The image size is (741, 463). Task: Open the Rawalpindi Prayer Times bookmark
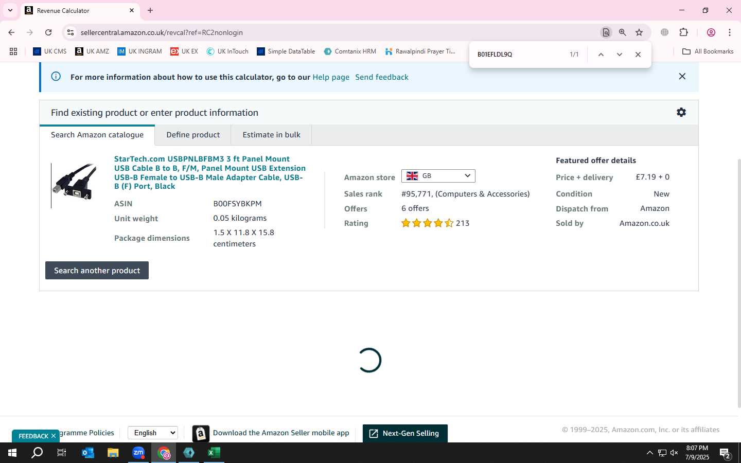420,51
